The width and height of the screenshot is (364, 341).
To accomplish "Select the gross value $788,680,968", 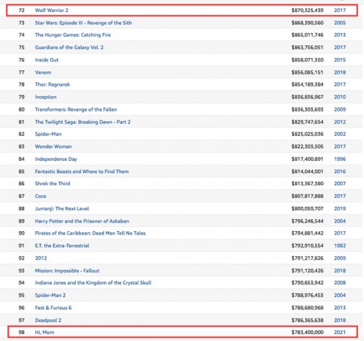I will [x=307, y=308].
